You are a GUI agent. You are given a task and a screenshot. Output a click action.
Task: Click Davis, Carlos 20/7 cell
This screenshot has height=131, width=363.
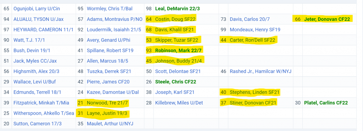pos(250,19)
